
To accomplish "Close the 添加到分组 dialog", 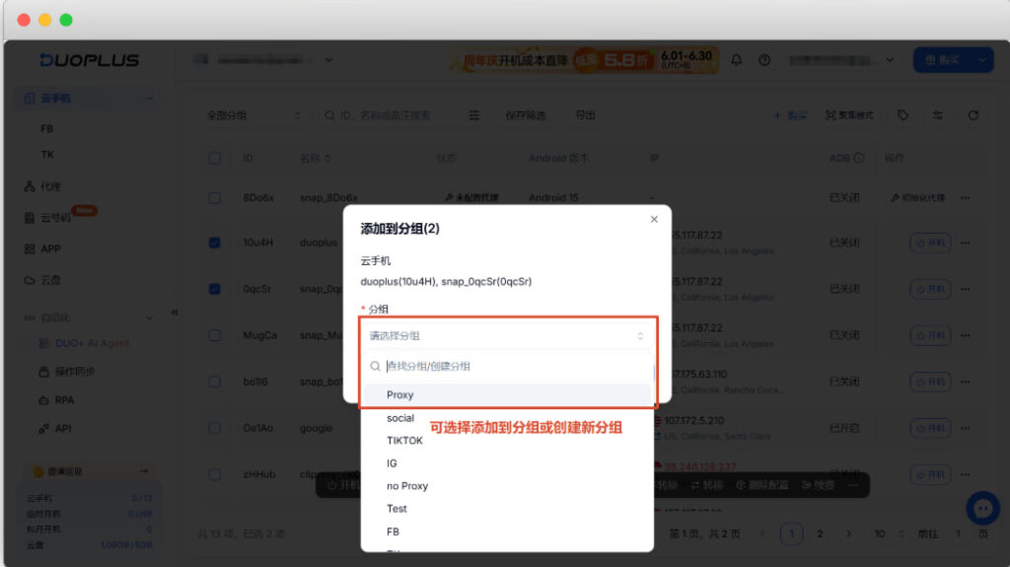I will pos(654,219).
